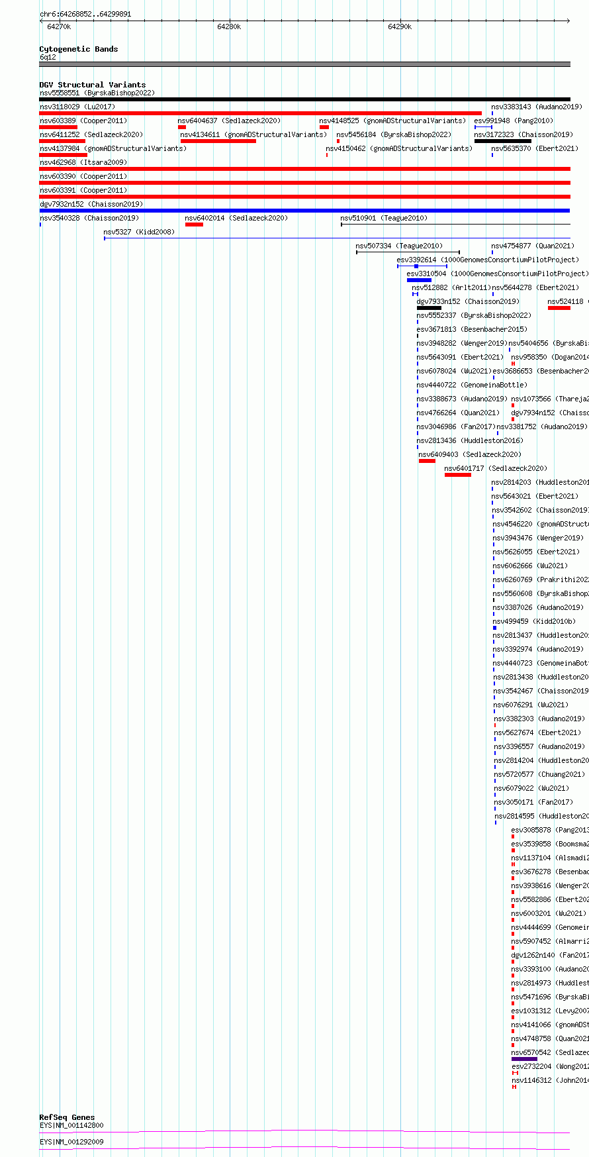The image size is (589, 1157).
Task: Click the nsv4134611 gnomAD red bar
Action: 218,141
